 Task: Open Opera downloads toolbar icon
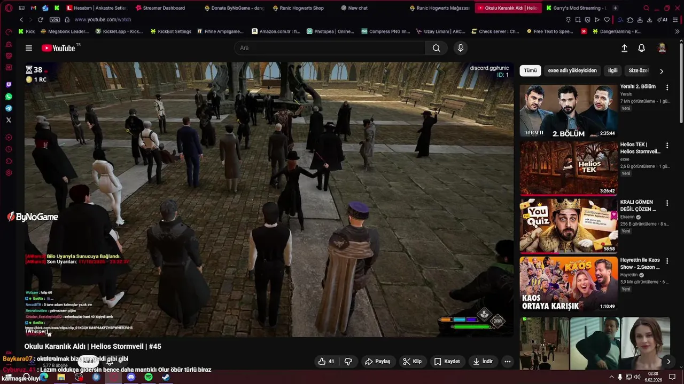point(649,20)
